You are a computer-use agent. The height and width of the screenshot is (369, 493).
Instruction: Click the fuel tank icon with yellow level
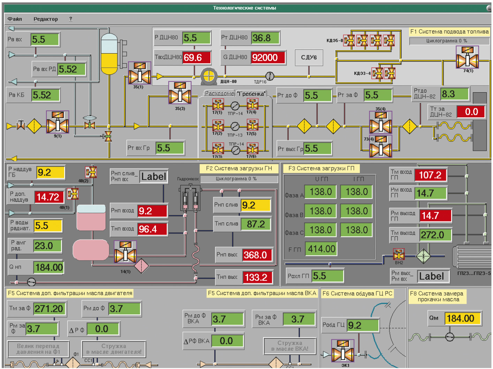point(109,54)
